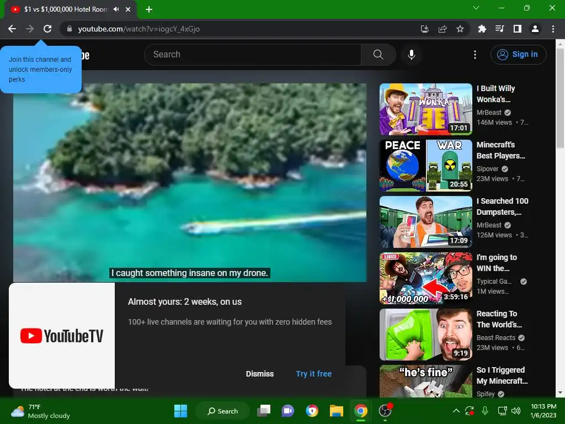Click the microphone tray icon
Screen dimensions: 565x424
(485, 411)
